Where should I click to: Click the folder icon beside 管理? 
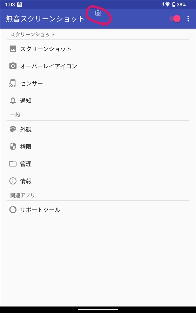tap(13, 164)
